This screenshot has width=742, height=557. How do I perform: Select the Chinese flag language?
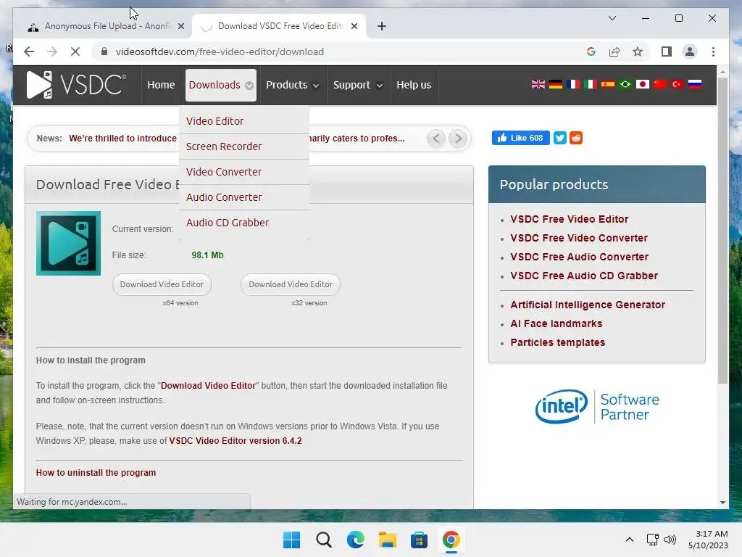[x=660, y=84]
